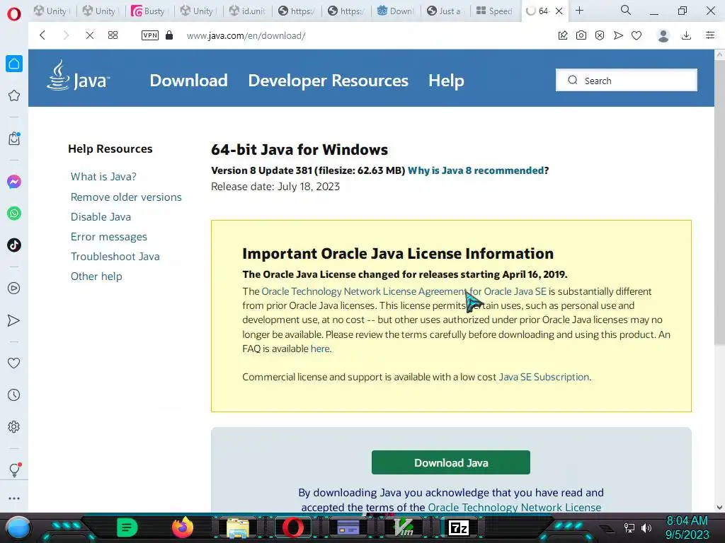Open the volume speaker tray icon

646,527
